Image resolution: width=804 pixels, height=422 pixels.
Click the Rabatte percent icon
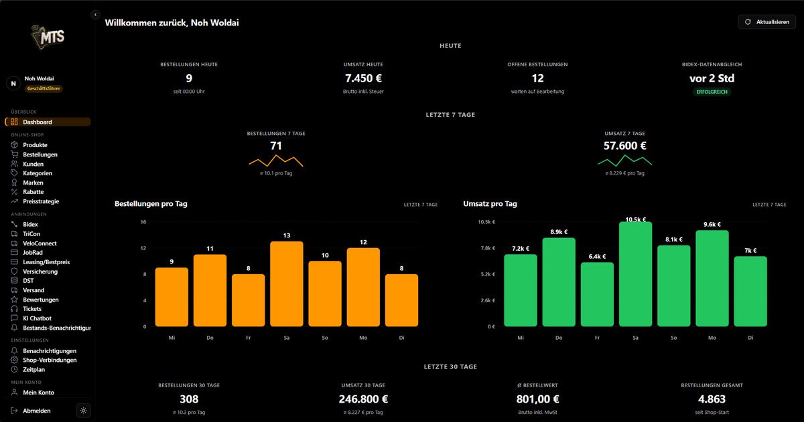(14, 192)
